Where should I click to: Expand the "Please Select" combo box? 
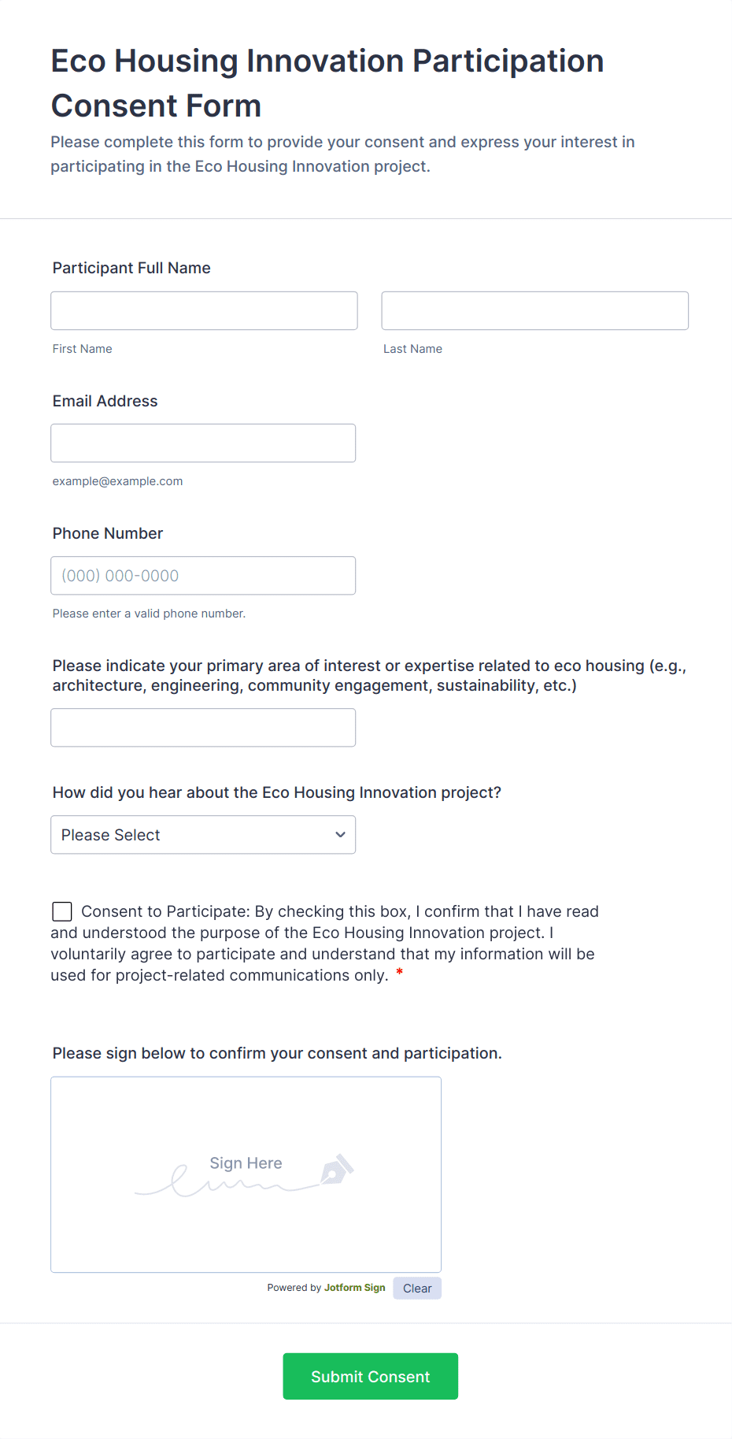203,834
